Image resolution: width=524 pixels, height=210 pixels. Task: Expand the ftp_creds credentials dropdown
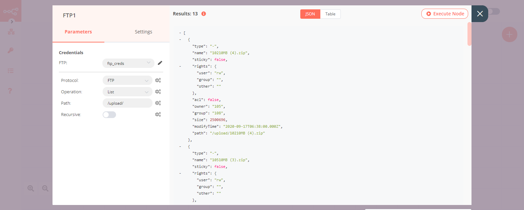click(x=128, y=63)
